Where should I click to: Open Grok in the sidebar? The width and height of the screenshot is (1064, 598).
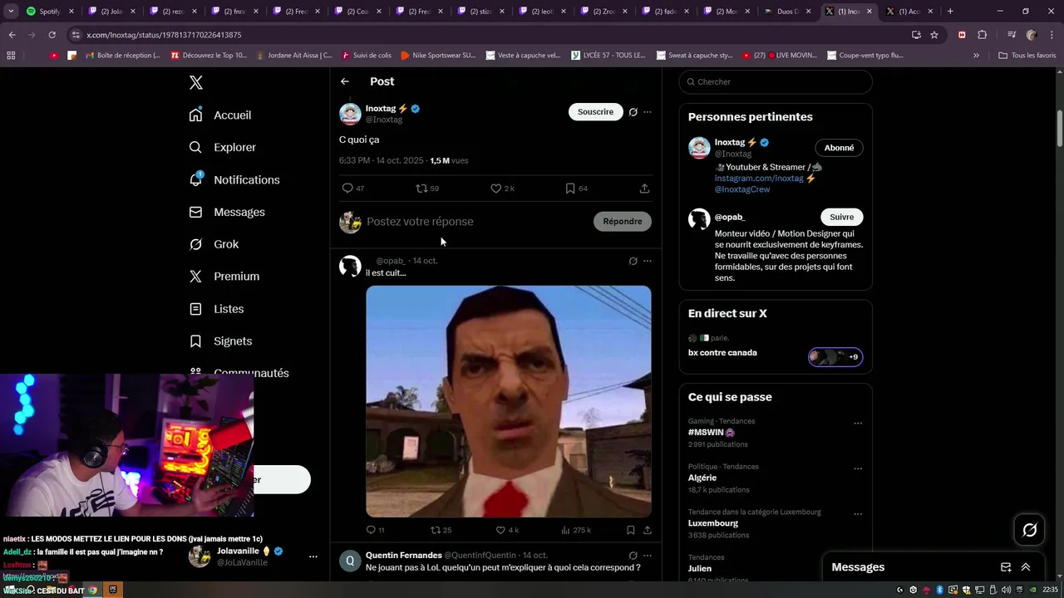[214, 244]
